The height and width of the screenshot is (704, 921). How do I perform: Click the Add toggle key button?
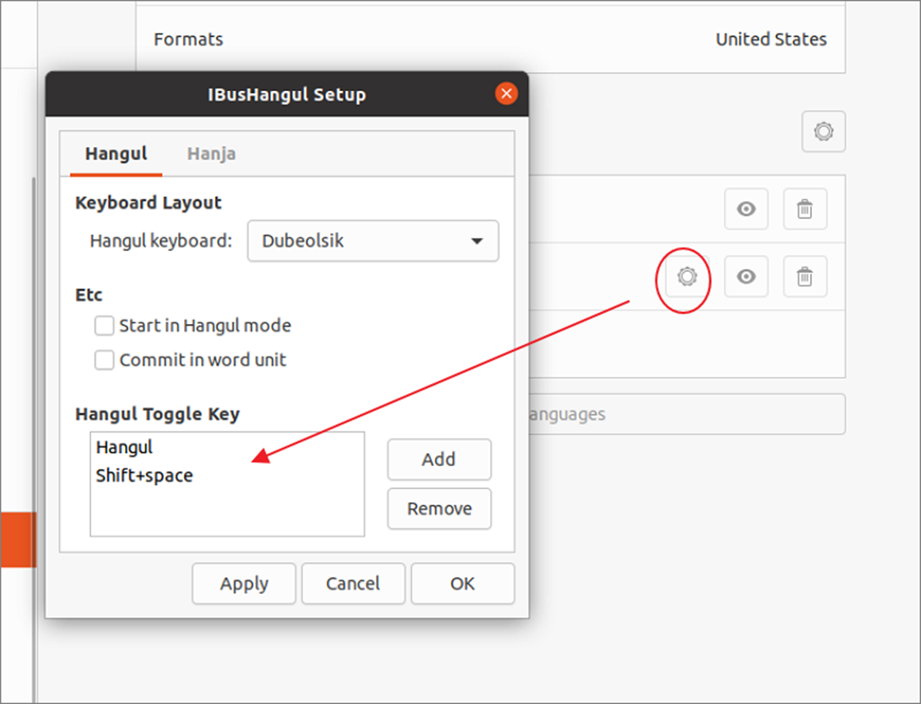tap(439, 459)
